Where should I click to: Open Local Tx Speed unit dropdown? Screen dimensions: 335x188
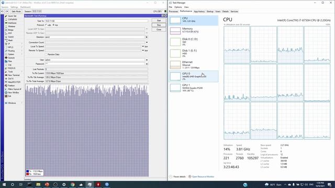pyautogui.click(x=143, y=46)
